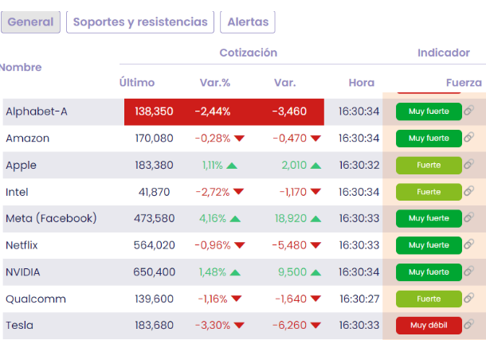Click the link icon in Meta row
This screenshot has height=340, width=486.
[x=469, y=218]
